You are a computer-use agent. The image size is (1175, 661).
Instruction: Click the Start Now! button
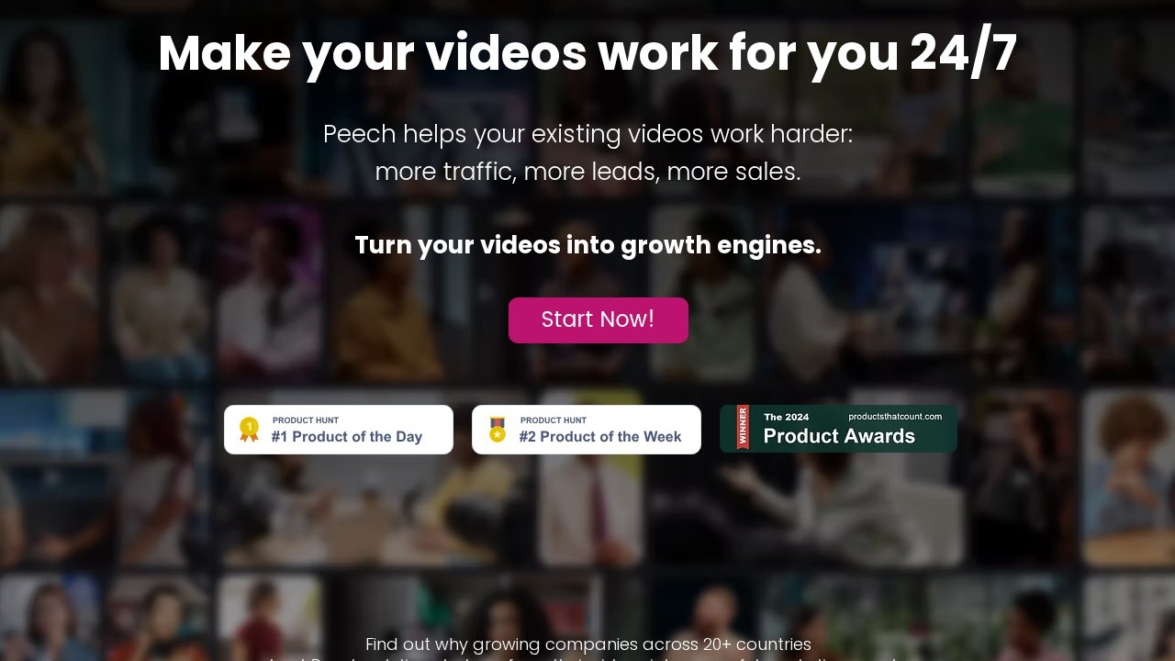click(598, 319)
